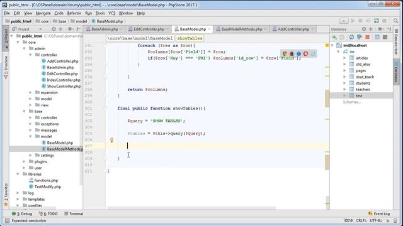403x226 pixels.
Task: Open page in Opera browser icon
Action: 305,54
